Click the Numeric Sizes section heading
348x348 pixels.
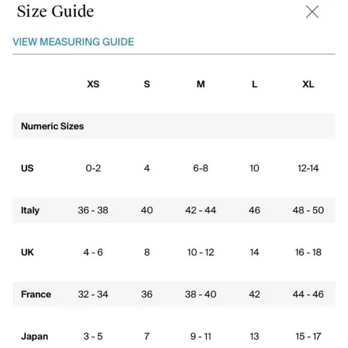[52, 126]
